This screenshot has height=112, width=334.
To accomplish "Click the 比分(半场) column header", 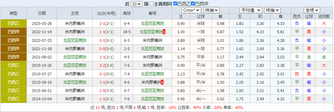I will tap(106, 13).
